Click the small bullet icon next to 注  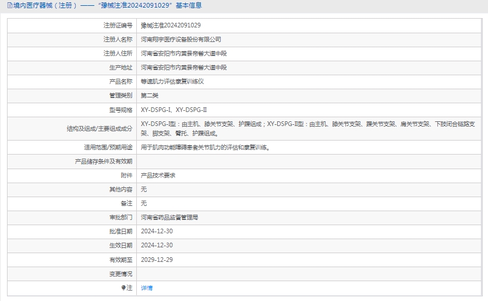coord(123,288)
